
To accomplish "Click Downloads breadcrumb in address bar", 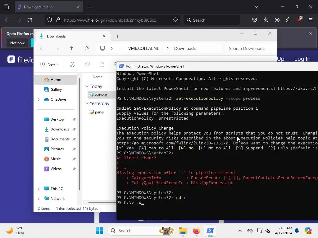I will pos(185,48).
